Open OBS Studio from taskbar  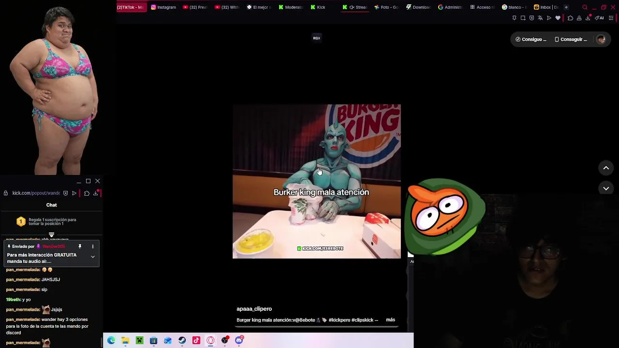click(225, 341)
